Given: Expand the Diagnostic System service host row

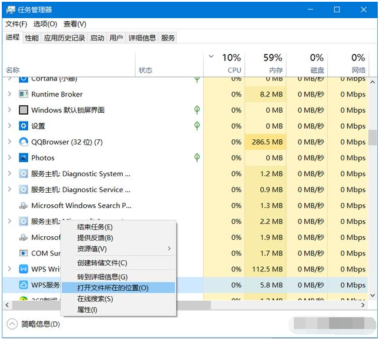Looking at the screenshot, I should point(9,173).
